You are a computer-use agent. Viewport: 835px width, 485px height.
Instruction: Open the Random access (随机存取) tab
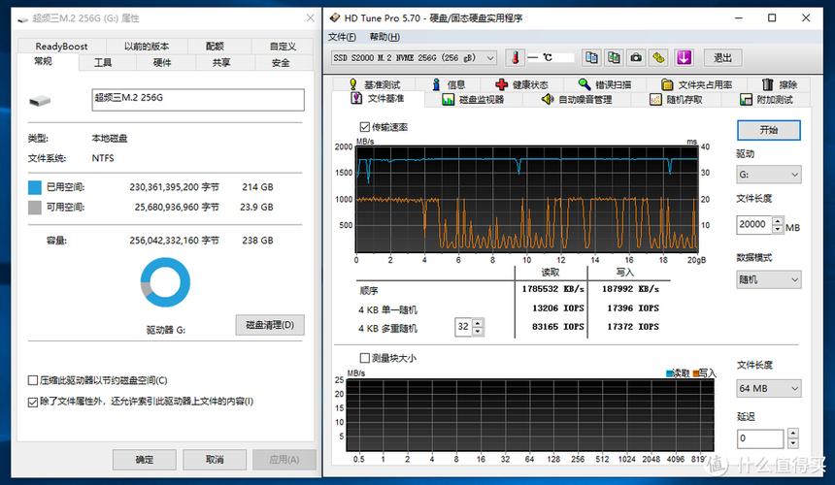coord(677,100)
